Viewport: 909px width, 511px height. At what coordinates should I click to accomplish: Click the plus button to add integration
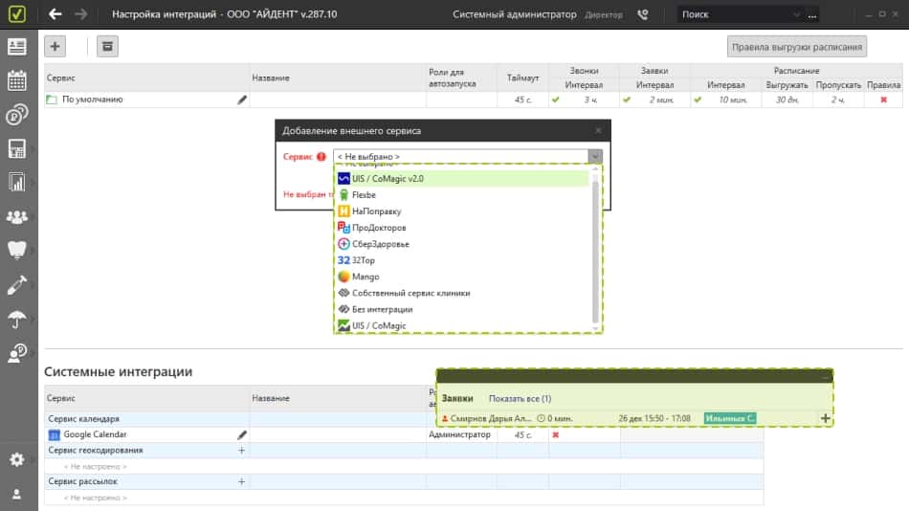[x=55, y=46]
